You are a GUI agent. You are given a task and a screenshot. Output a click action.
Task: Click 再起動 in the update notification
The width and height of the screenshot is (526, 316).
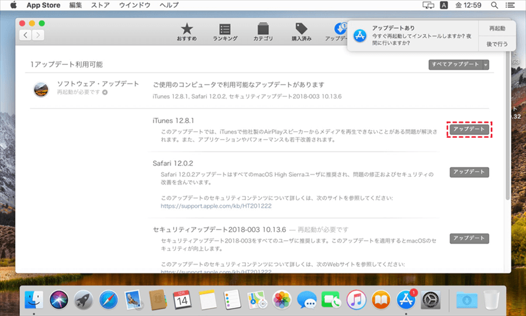click(497, 28)
